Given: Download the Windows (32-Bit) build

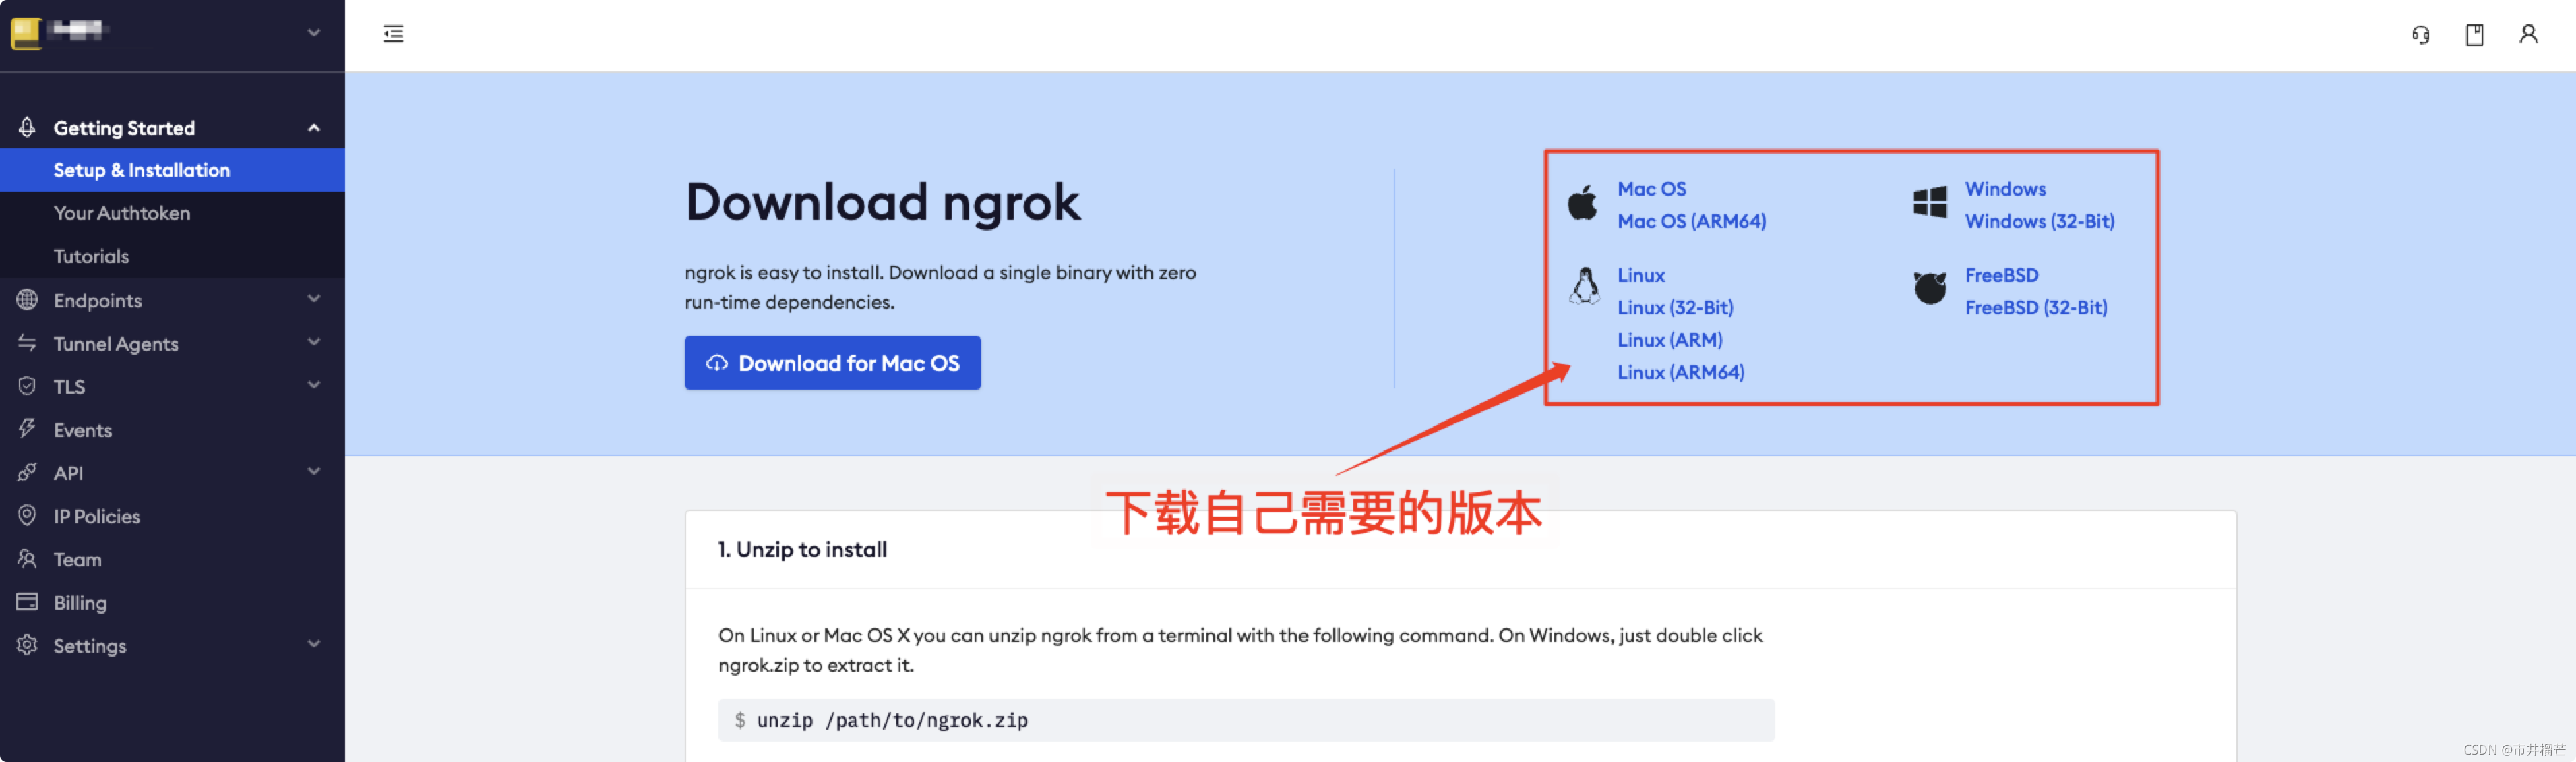Looking at the screenshot, I should [x=2039, y=221].
